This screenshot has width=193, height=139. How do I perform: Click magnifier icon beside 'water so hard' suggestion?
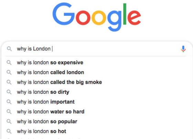pos(9,112)
